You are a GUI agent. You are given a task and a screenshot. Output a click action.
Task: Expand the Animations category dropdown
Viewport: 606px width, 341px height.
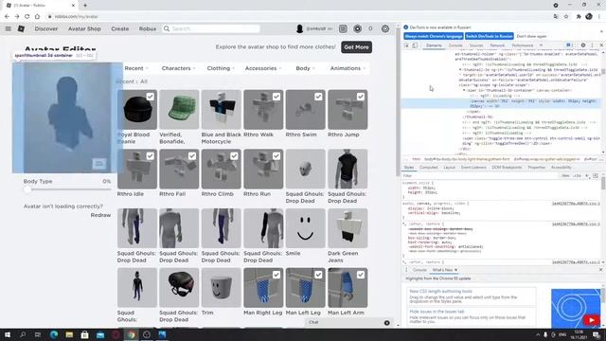tap(348, 68)
